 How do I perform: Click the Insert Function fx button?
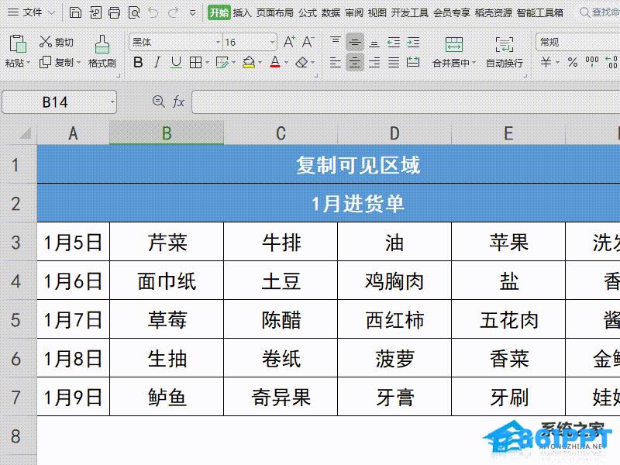click(x=179, y=102)
